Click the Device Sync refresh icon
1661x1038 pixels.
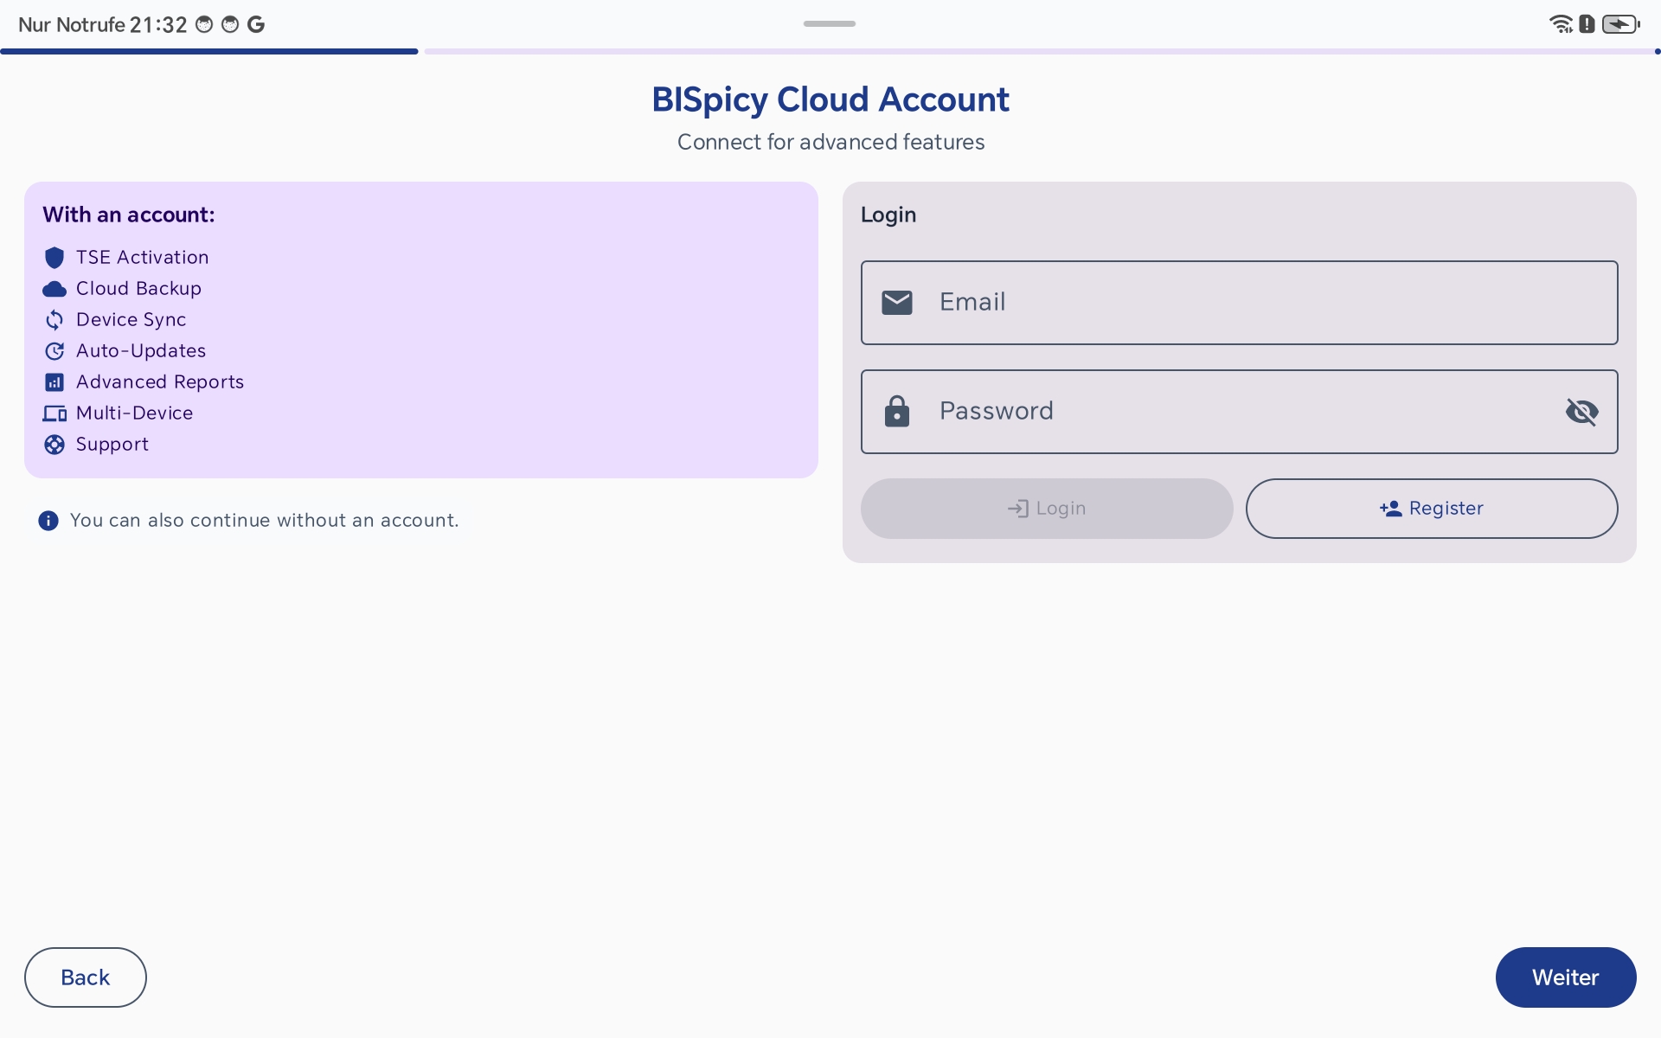click(x=55, y=320)
